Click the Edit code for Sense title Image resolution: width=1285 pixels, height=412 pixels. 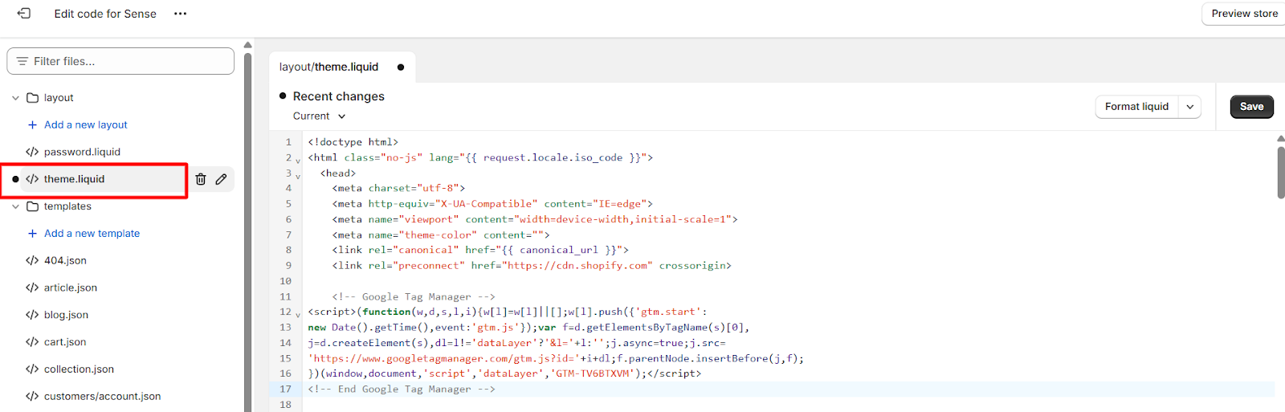tap(105, 14)
